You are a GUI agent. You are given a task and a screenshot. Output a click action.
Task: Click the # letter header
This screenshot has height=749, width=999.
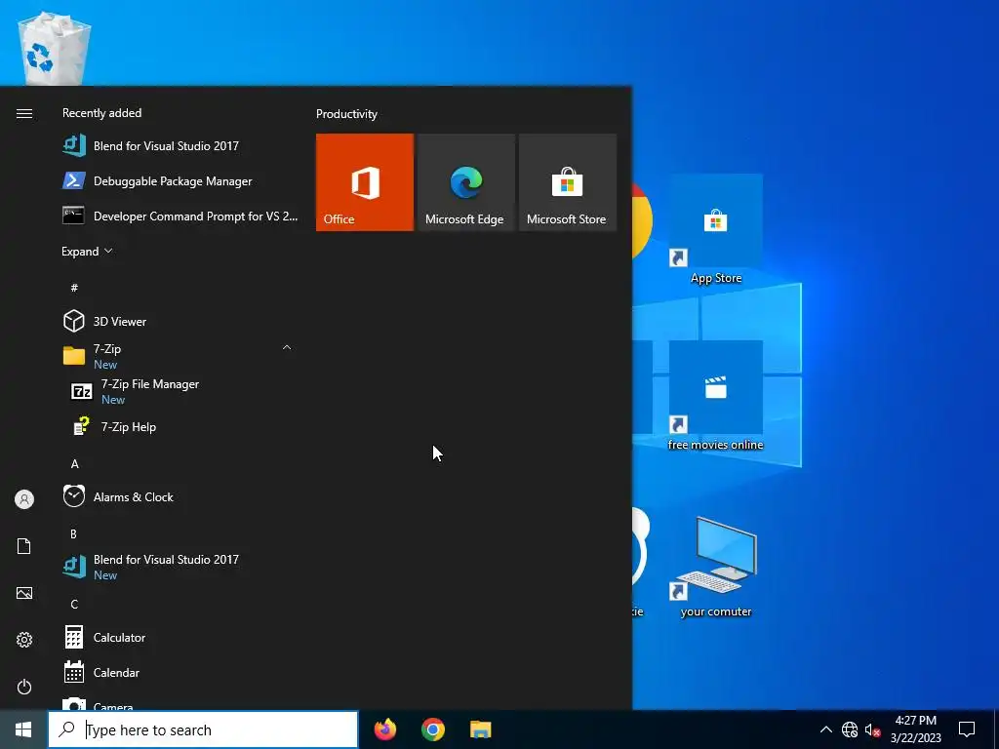(74, 288)
